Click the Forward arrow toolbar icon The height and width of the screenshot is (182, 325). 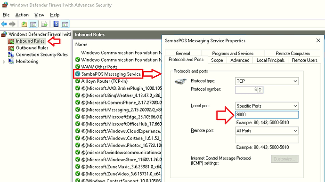coord(12,24)
